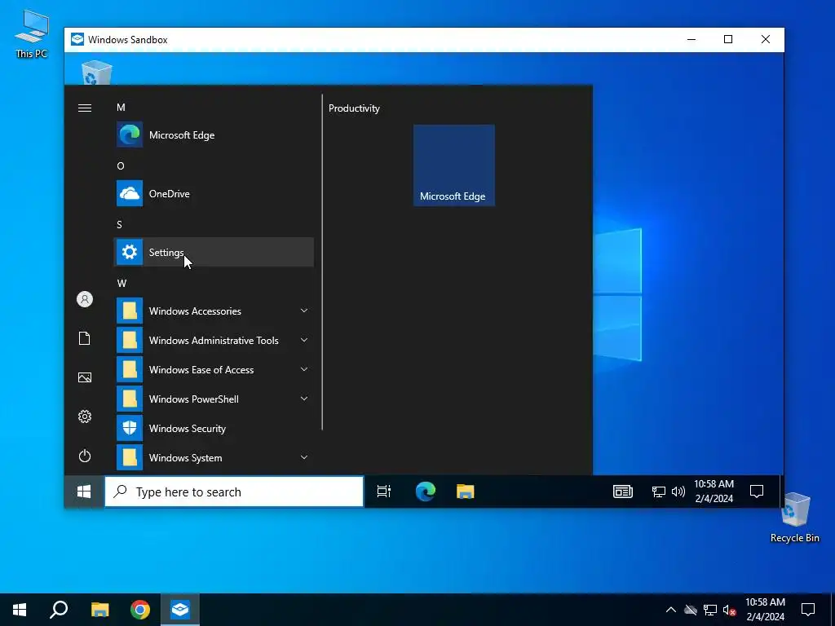The height and width of the screenshot is (626, 835).
Task: Click the Sandbox clock showing 10:58 AM
Action: pyautogui.click(x=714, y=492)
